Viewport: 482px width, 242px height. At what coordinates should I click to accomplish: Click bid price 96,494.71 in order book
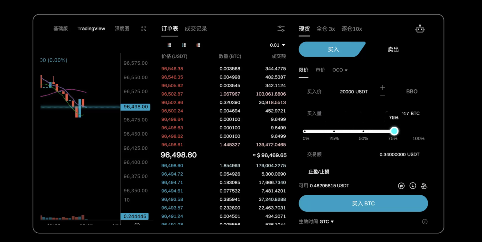pos(172,182)
